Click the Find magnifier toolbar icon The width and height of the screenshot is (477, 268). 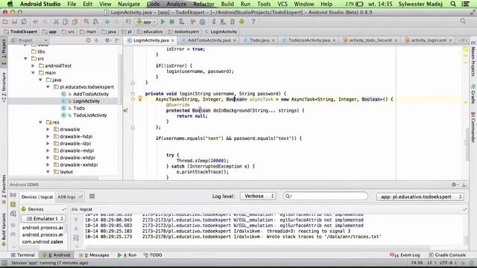(x=86, y=22)
